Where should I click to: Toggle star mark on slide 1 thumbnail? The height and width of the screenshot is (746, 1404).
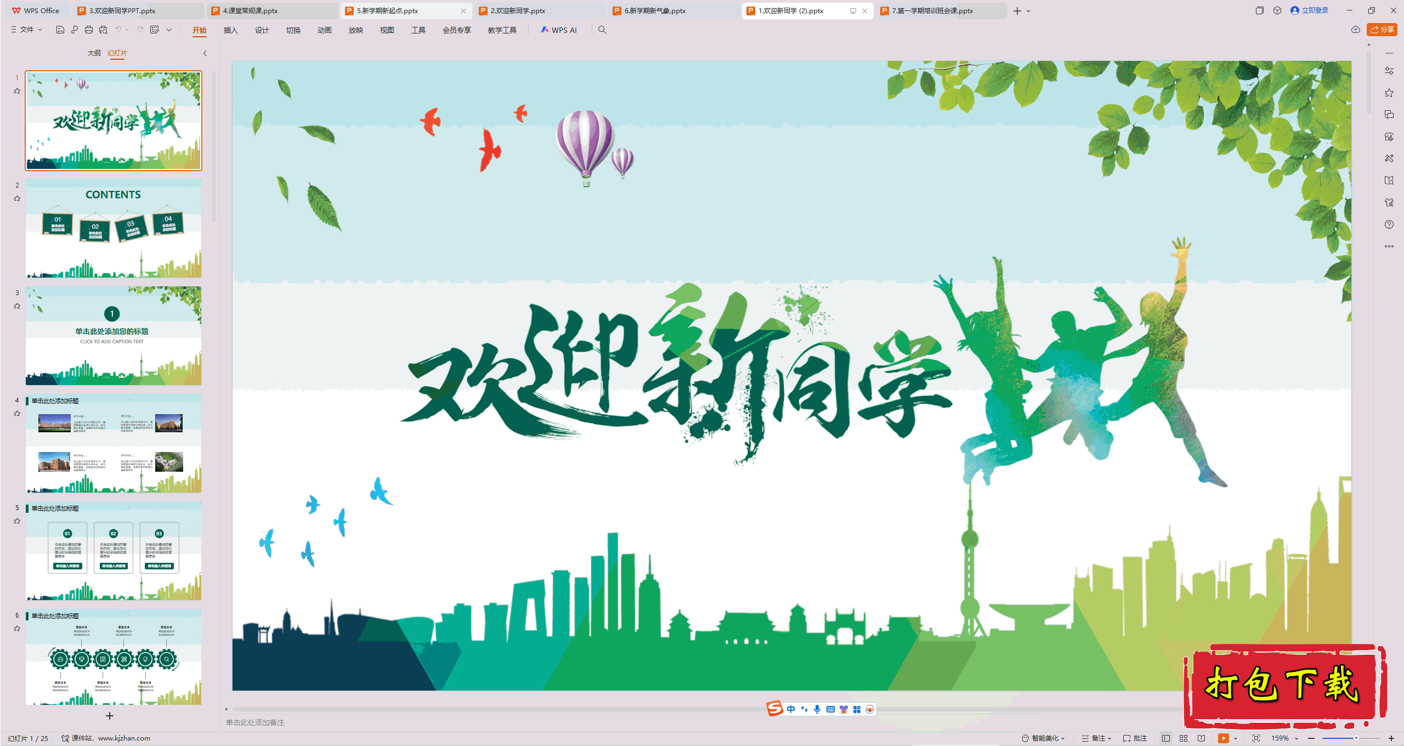pyautogui.click(x=17, y=91)
